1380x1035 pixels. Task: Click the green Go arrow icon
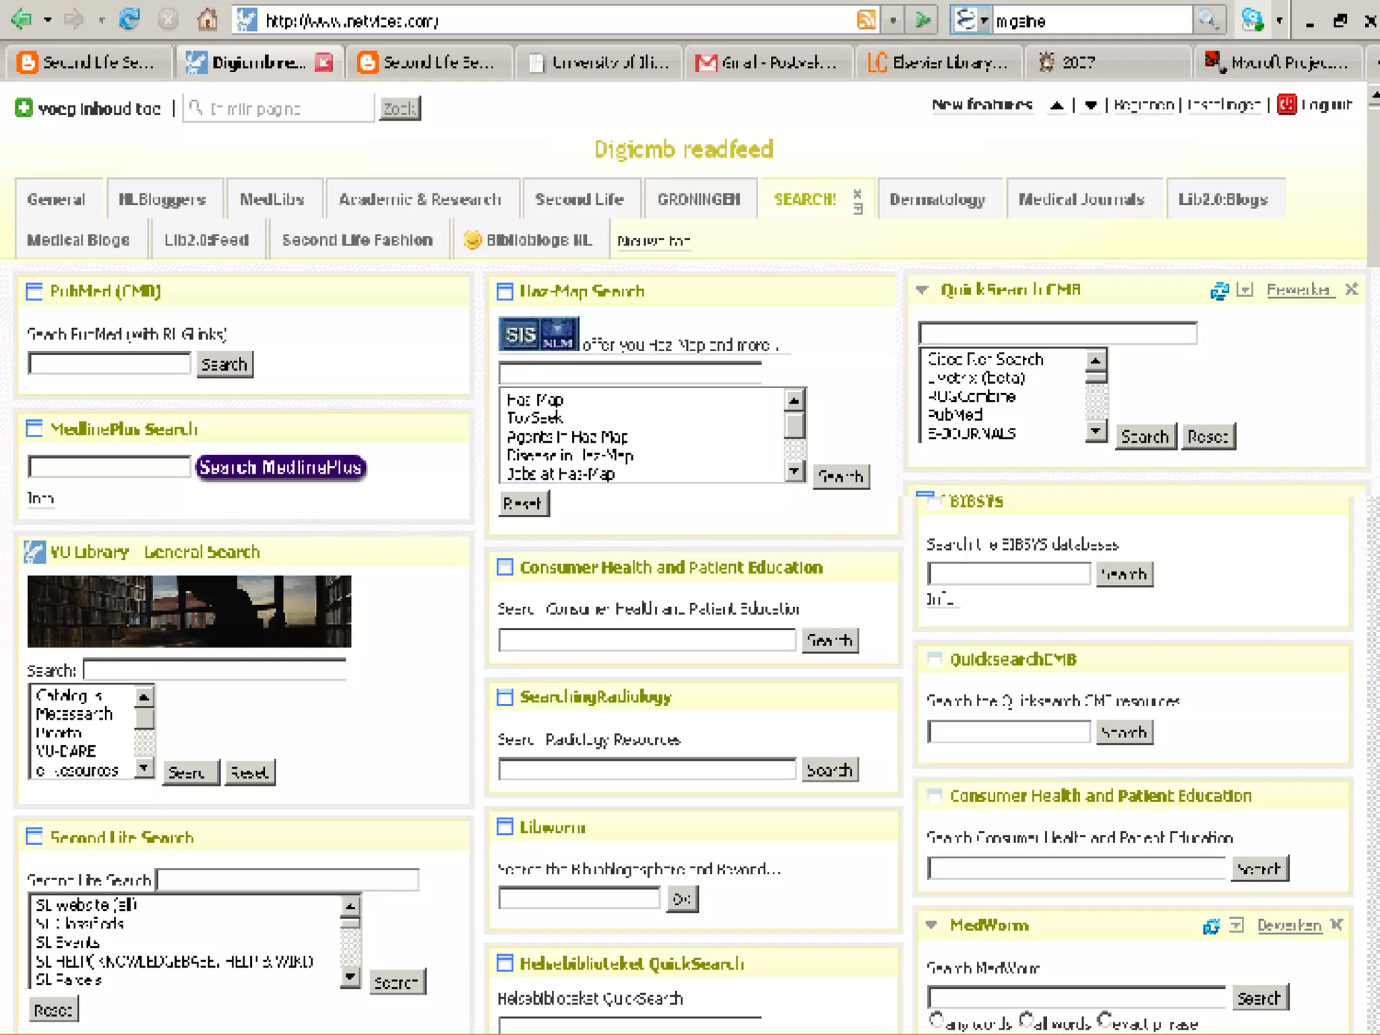922,20
